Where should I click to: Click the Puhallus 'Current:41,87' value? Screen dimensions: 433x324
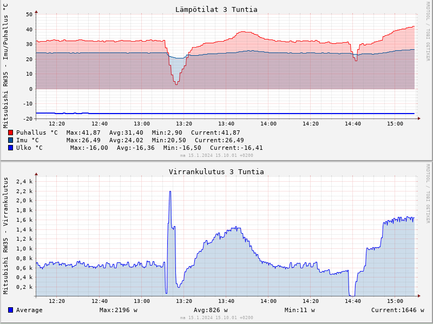coord(215,133)
